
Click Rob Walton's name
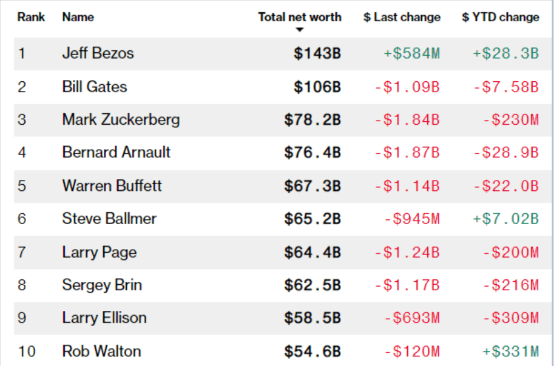[101, 351]
